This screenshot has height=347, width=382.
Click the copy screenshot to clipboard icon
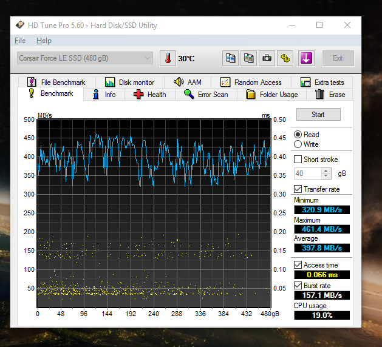(x=249, y=58)
